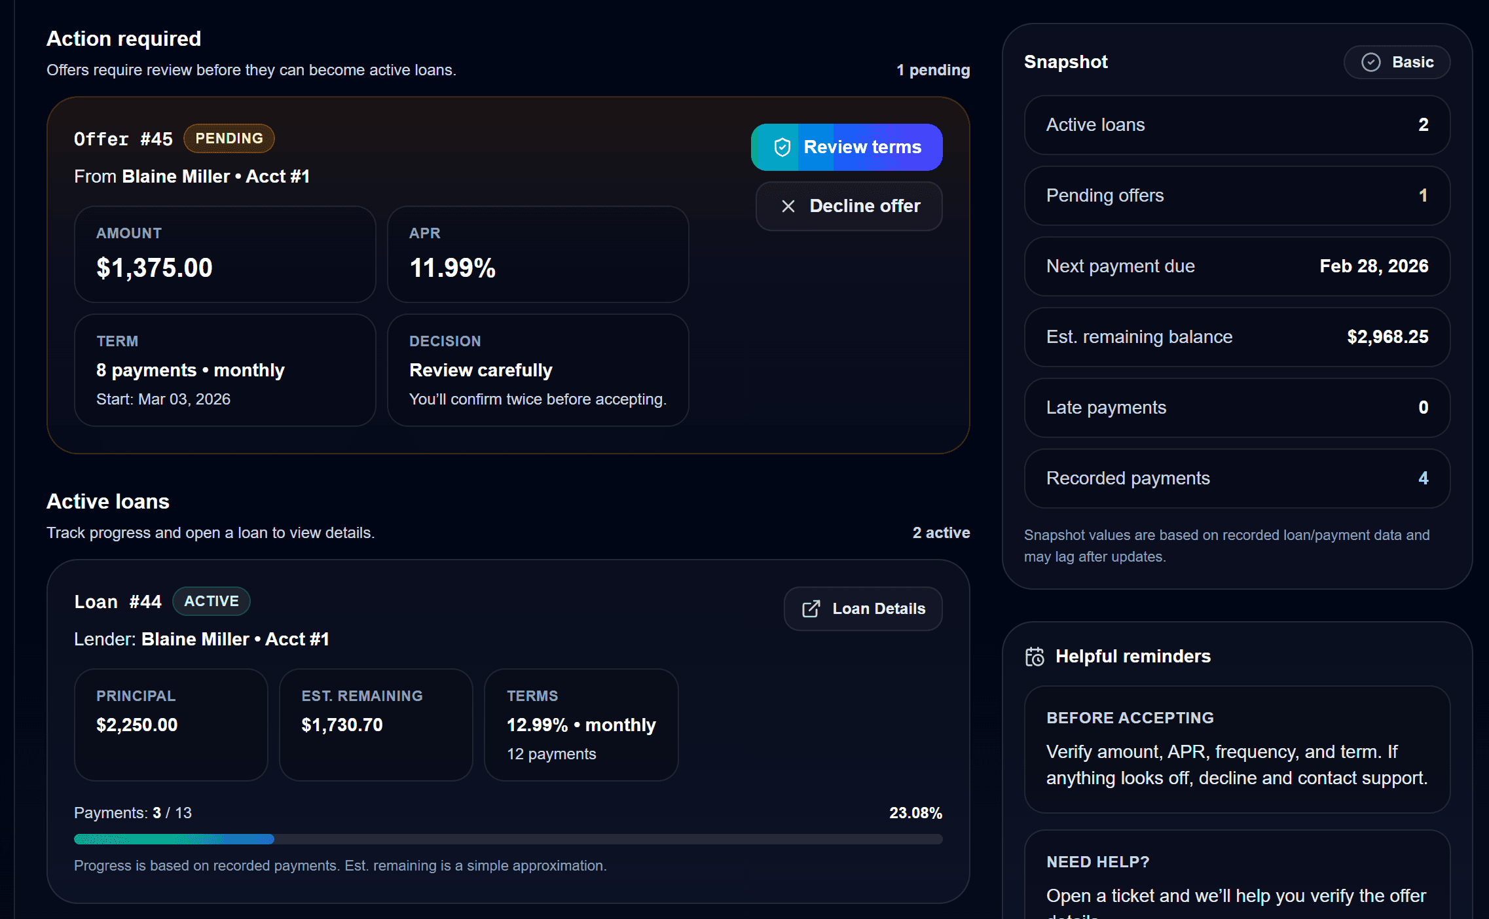Click the external-link icon on Loan Details

(x=811, y=608)
